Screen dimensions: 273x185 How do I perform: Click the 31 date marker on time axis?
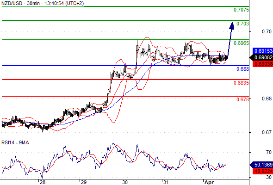point(166,182)
